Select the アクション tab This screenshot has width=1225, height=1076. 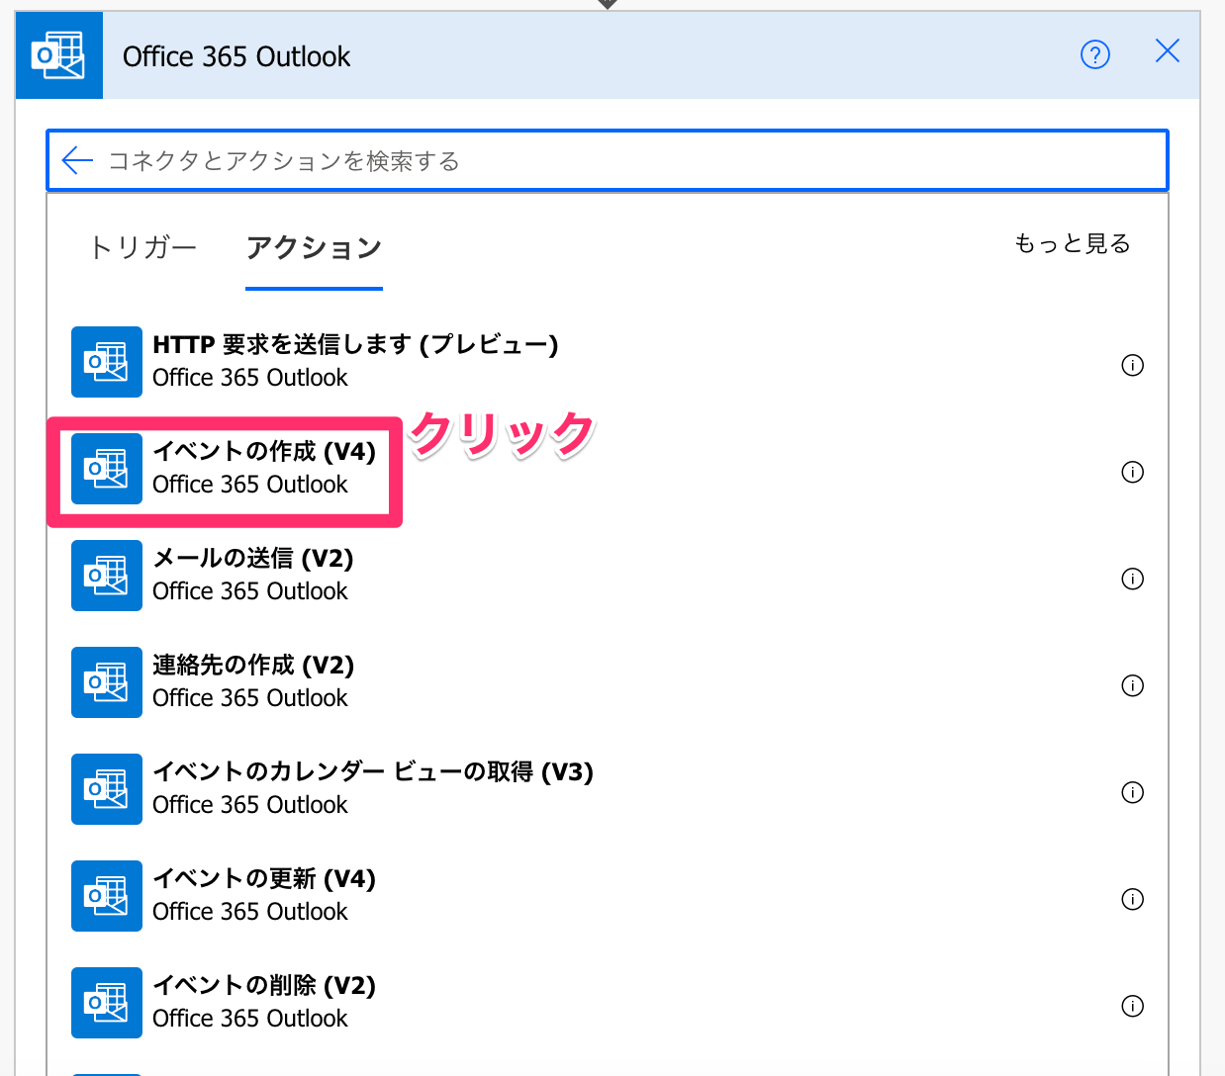point(314,247)
